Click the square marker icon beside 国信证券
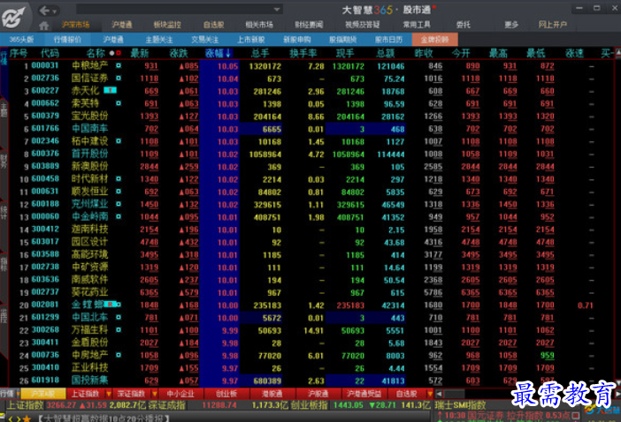This screenshot has width=621, height=422. point(119,79)
